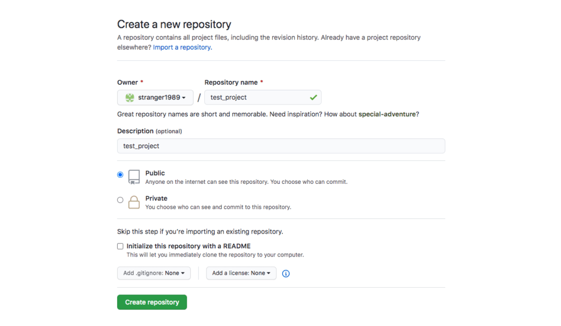The width and height of the screenshot is (561, 326).
Task: Click the license info circle icon
Action: (x=285, y=273)
